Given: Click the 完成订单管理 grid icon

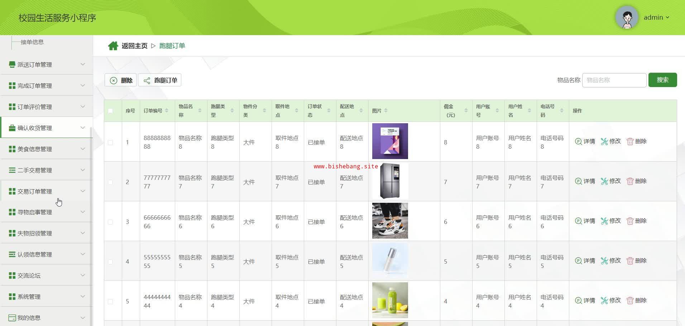Looking at the screenshot, I should pos(12,86).
